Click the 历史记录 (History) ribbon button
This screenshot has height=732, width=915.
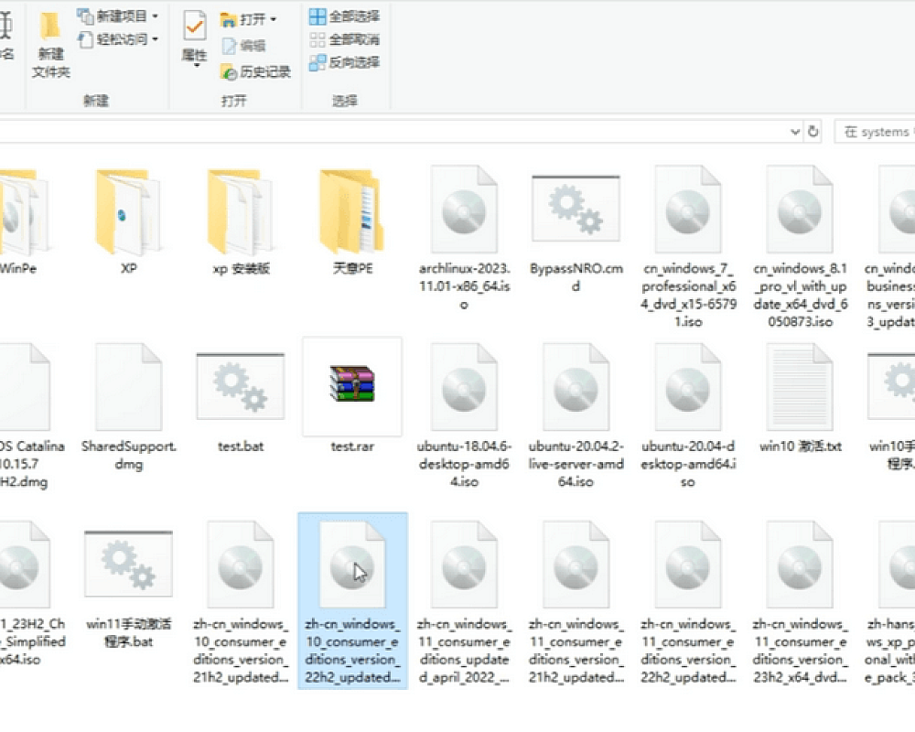point(256,71)
